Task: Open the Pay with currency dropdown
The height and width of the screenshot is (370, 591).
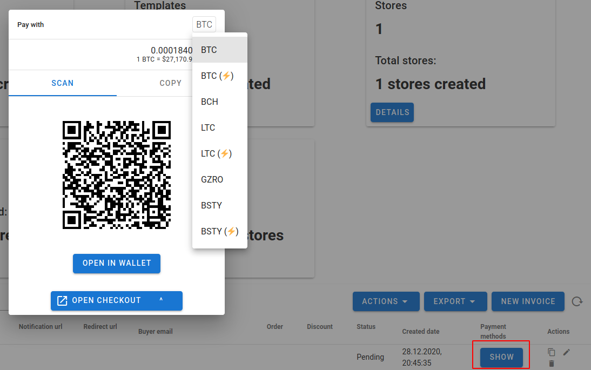Action: pos(204,24)
